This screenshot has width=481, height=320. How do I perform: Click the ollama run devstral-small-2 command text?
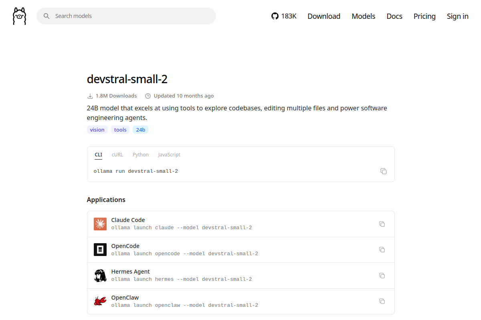pos(136,171)
